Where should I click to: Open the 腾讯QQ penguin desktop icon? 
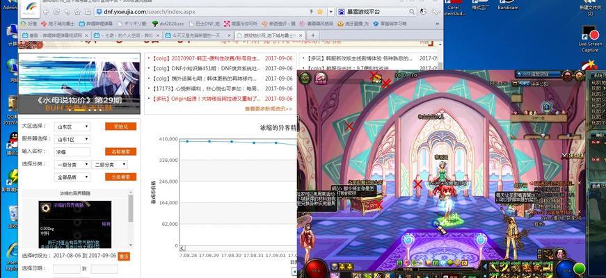point(13,144)
